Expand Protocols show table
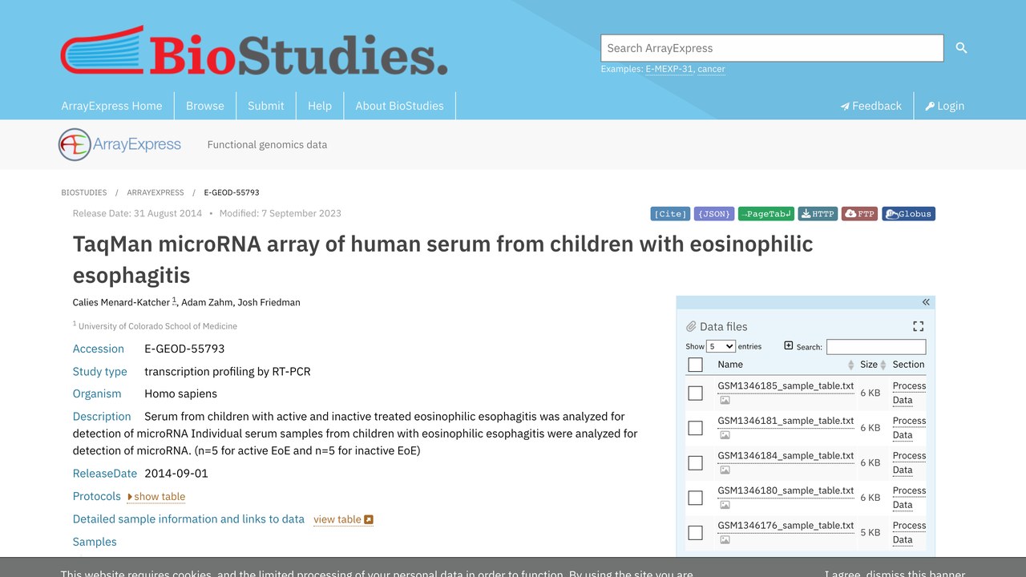Image resolution: width=1026 pixels, height=577 pixels. (156, 497)
